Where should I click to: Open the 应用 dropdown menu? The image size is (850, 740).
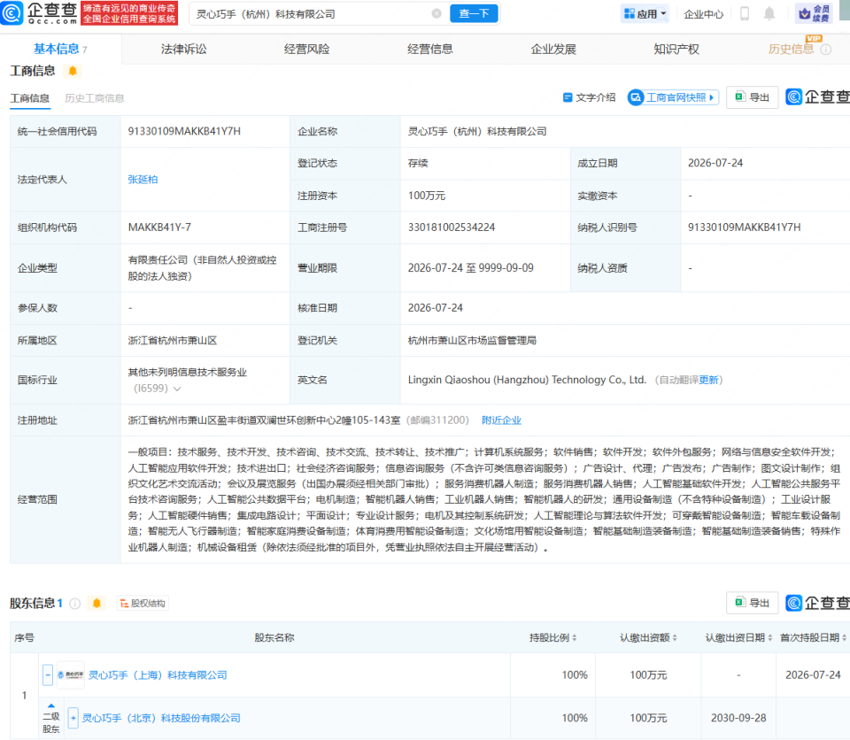tap(645, 14)
